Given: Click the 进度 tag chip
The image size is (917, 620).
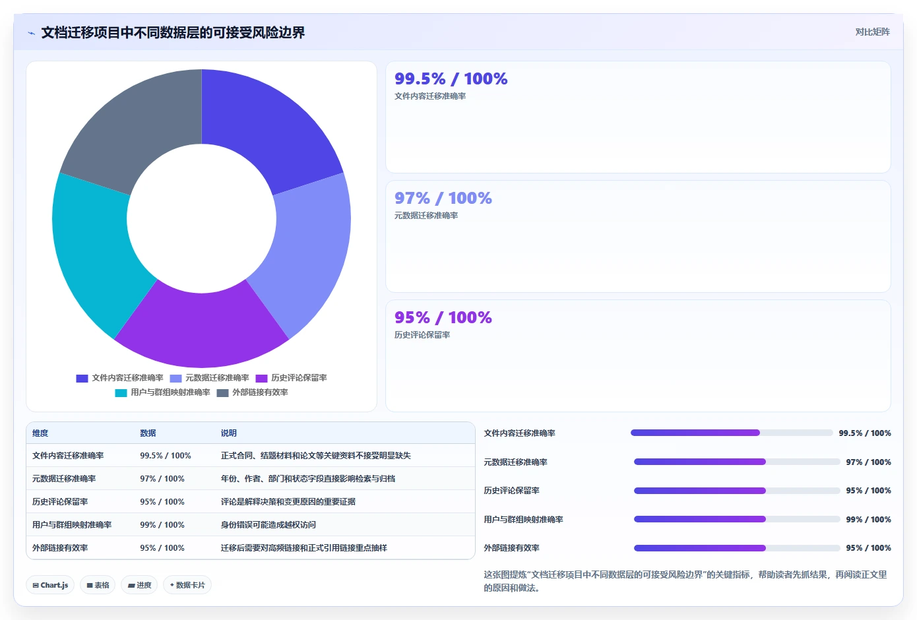Looking at the screenshot, I should coord(139,585).
